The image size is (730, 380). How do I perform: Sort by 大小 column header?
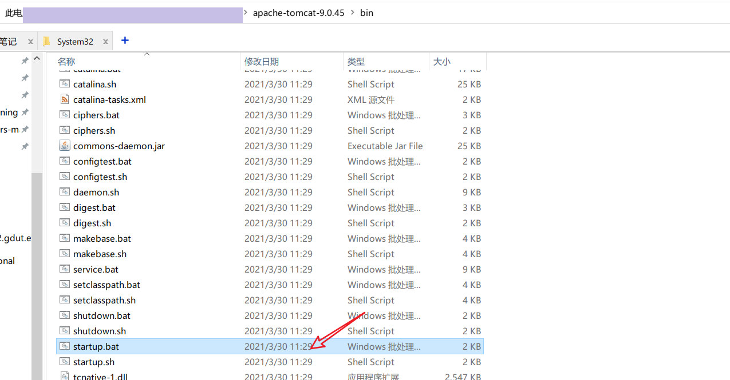click(441, 61)
